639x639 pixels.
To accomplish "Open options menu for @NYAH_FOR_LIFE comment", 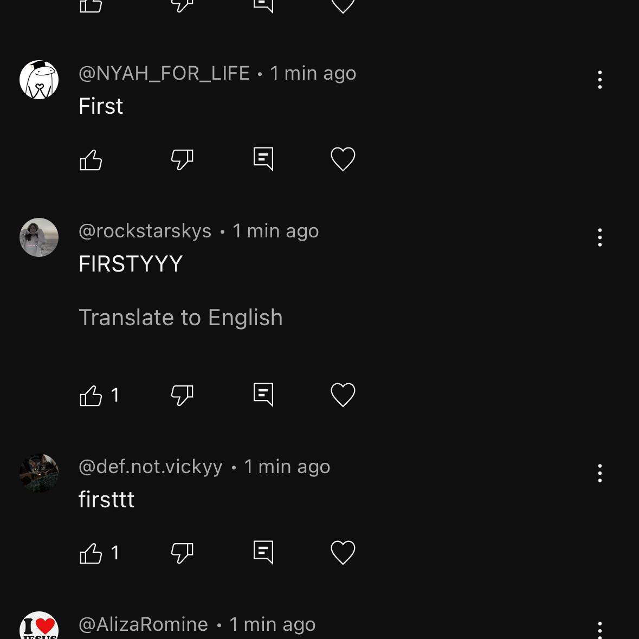I will (599, 80).
